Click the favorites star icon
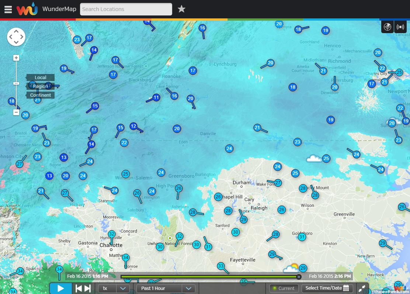Screen dimensions: 410x294 click(181, 9)
